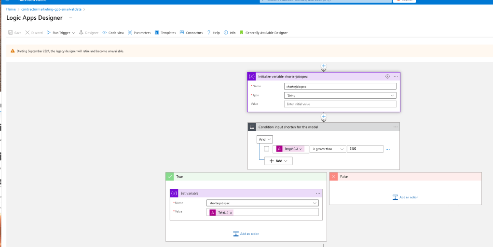
Task: Show Info from toolbar
Action: (230, 33)
